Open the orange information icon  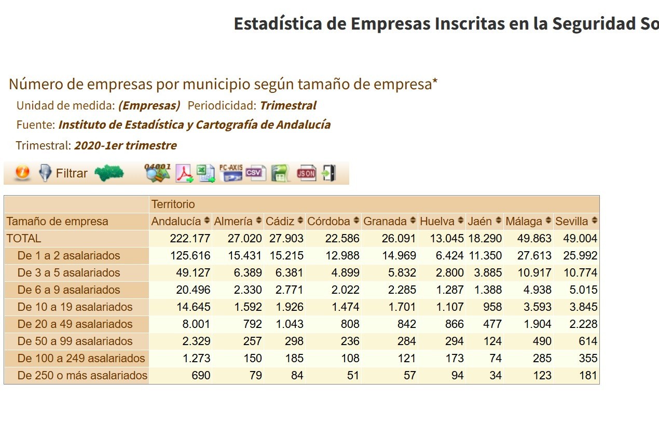[x=22, y=173]
